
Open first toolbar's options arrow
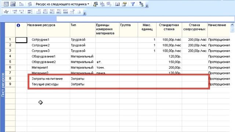[147, 6]
